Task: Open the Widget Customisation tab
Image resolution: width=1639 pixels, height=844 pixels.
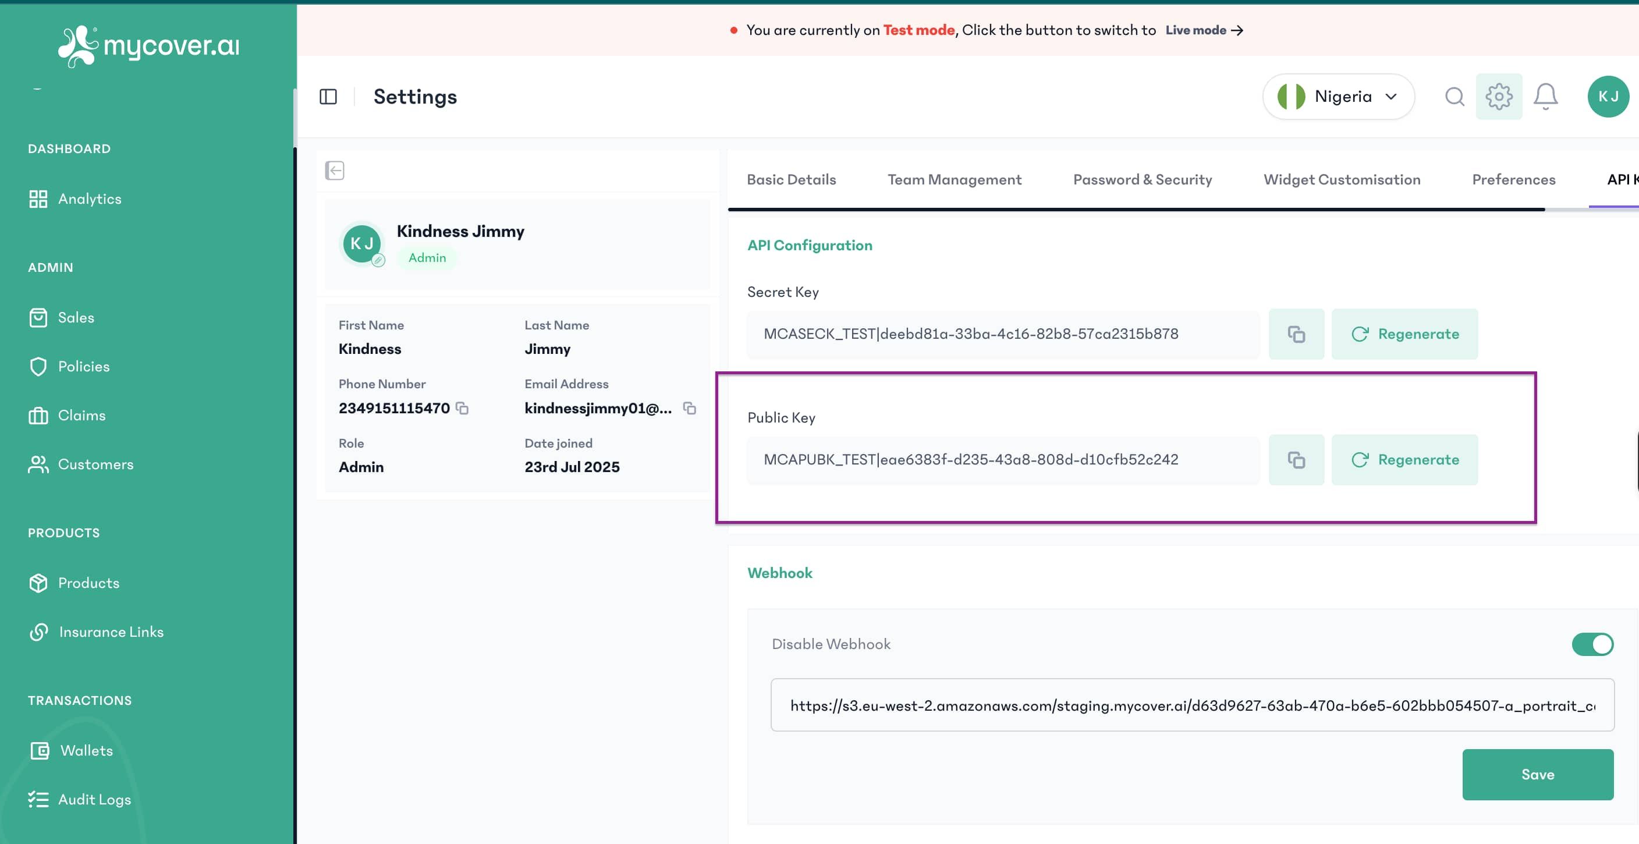Action: (1342, 179)
